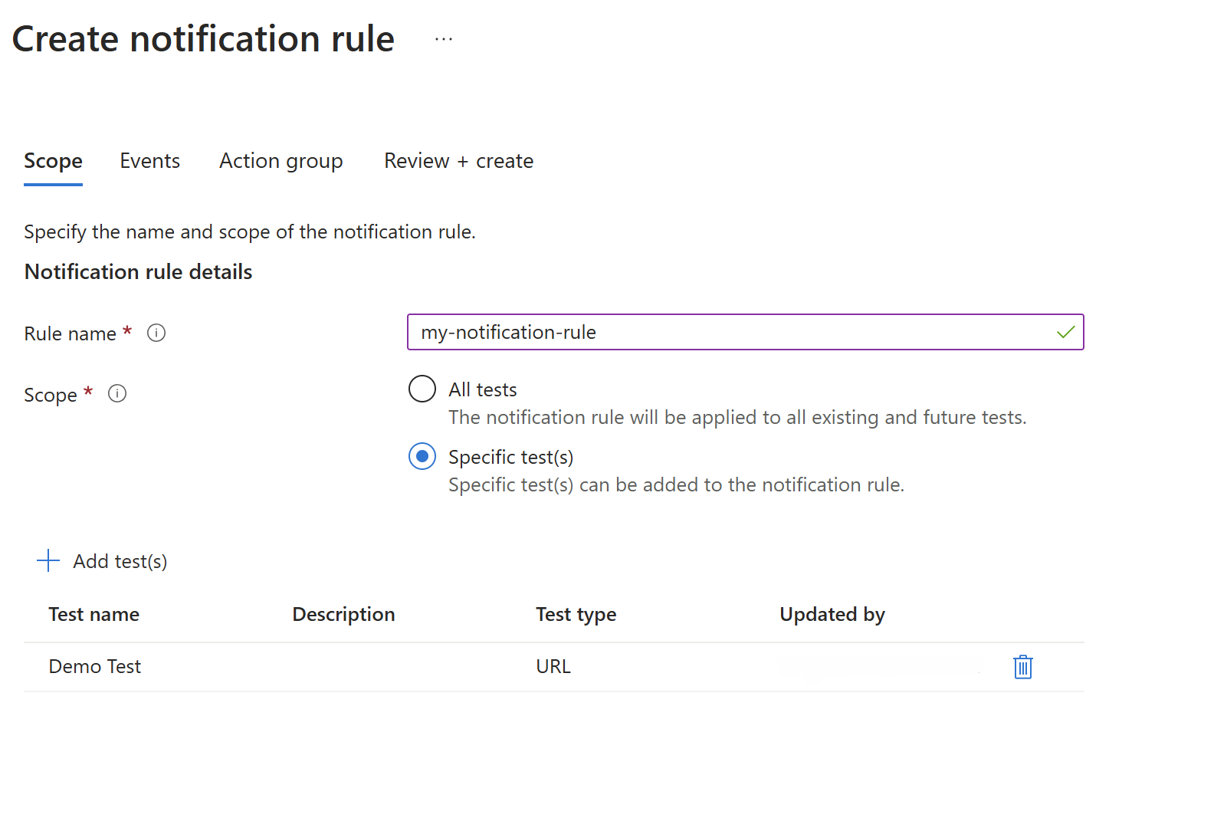Open the ellipsis menu beside page title

(x=444, y=39)
